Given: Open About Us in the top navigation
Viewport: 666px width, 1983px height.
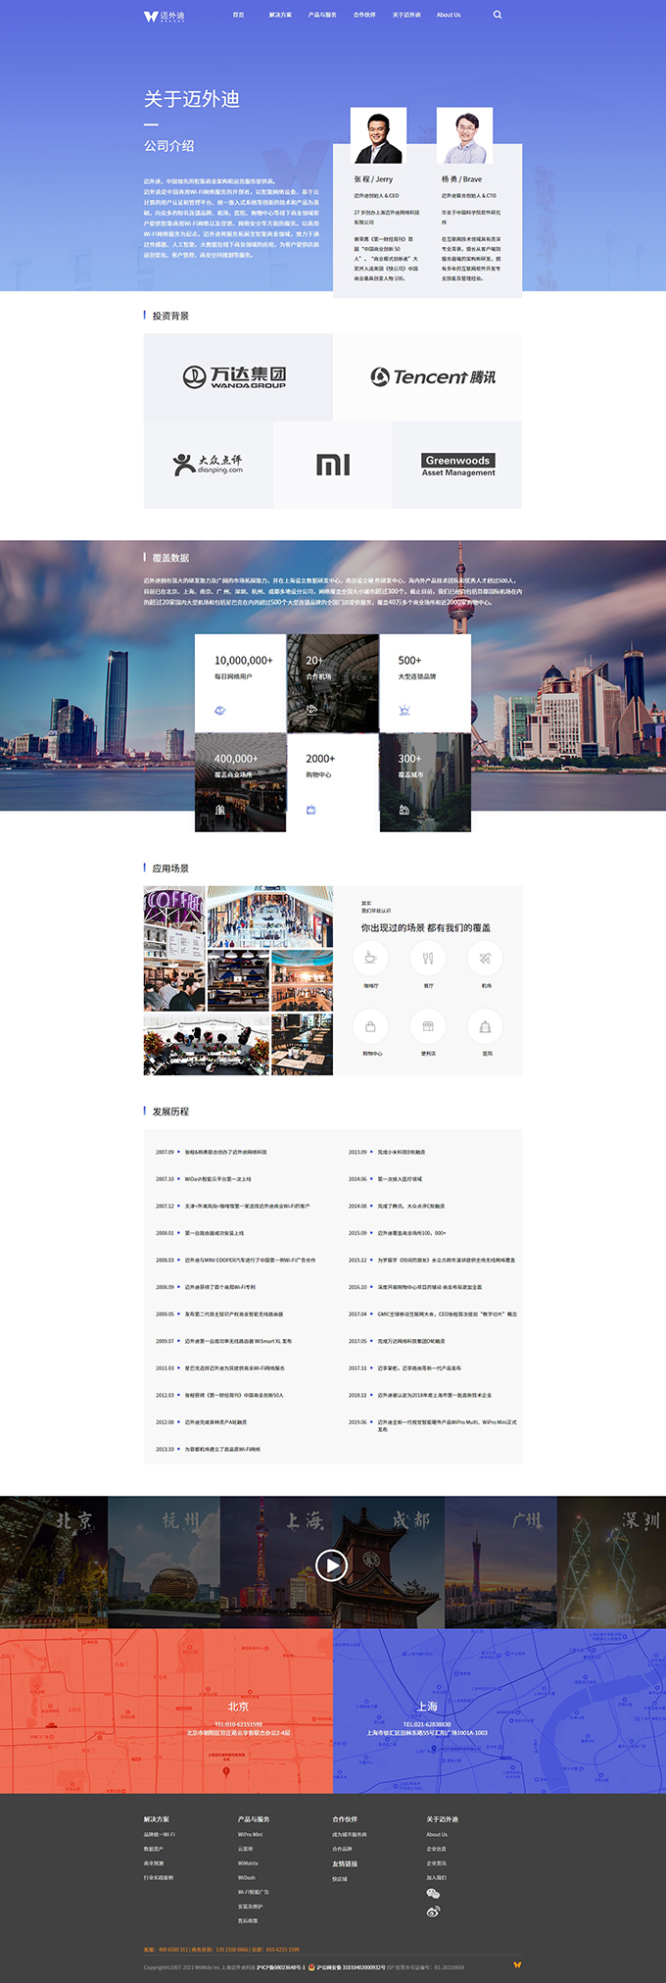Looking at the screenshot, I should (449, 15).
